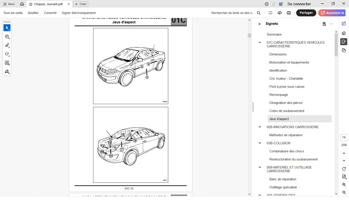The width and height of the screenshot is (349, 220).
Task: Click the Sommaire bookmark
Action: pyautogui.click(x=274, y=34)
